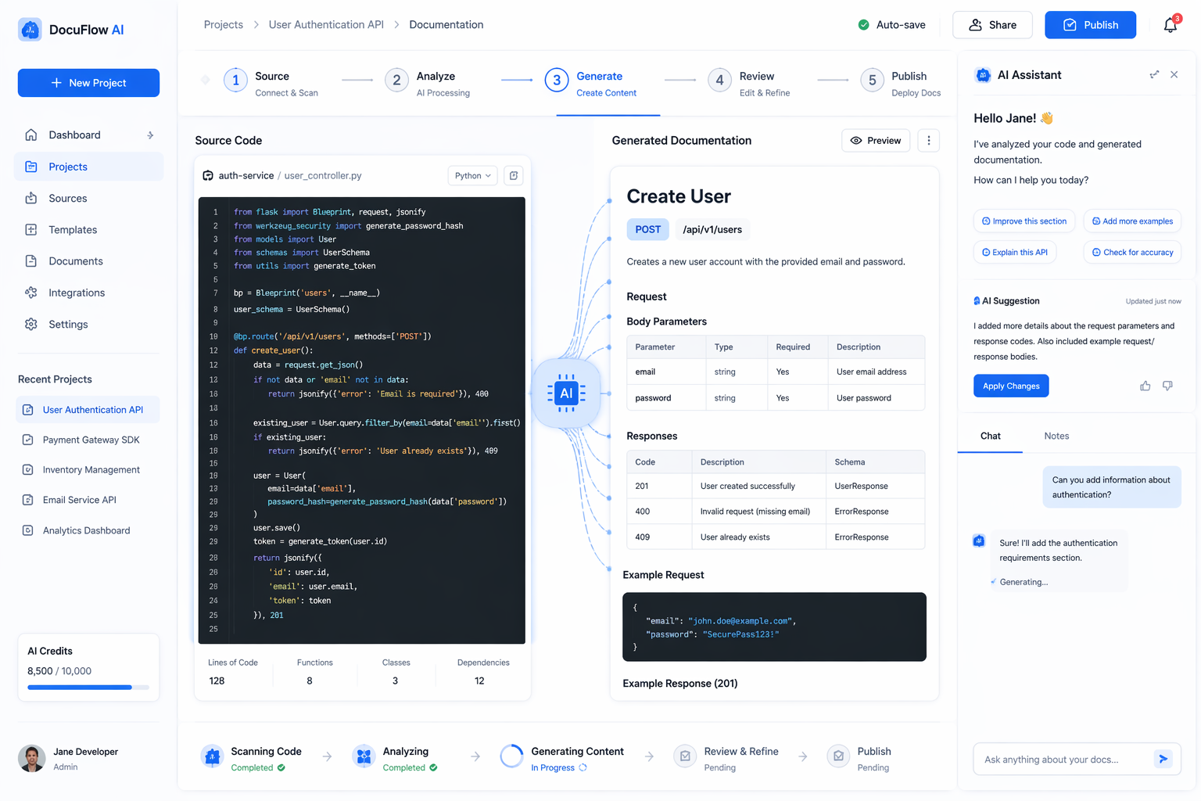Click the AI Credits progress bar
The width and height of the screenshot is (1201, 801).
coord(88,688)
